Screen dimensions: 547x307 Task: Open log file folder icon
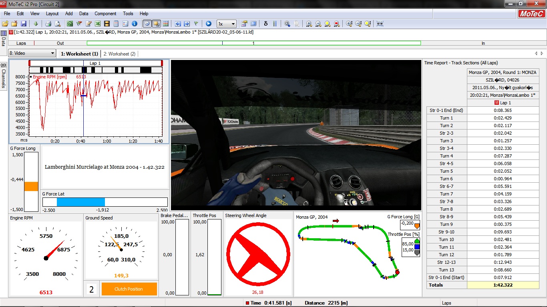5,24
